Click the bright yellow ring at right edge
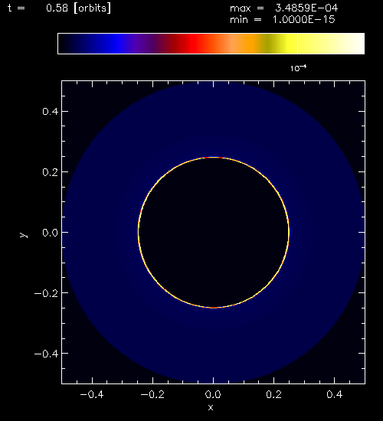The image size is (383, 421). 289,232
